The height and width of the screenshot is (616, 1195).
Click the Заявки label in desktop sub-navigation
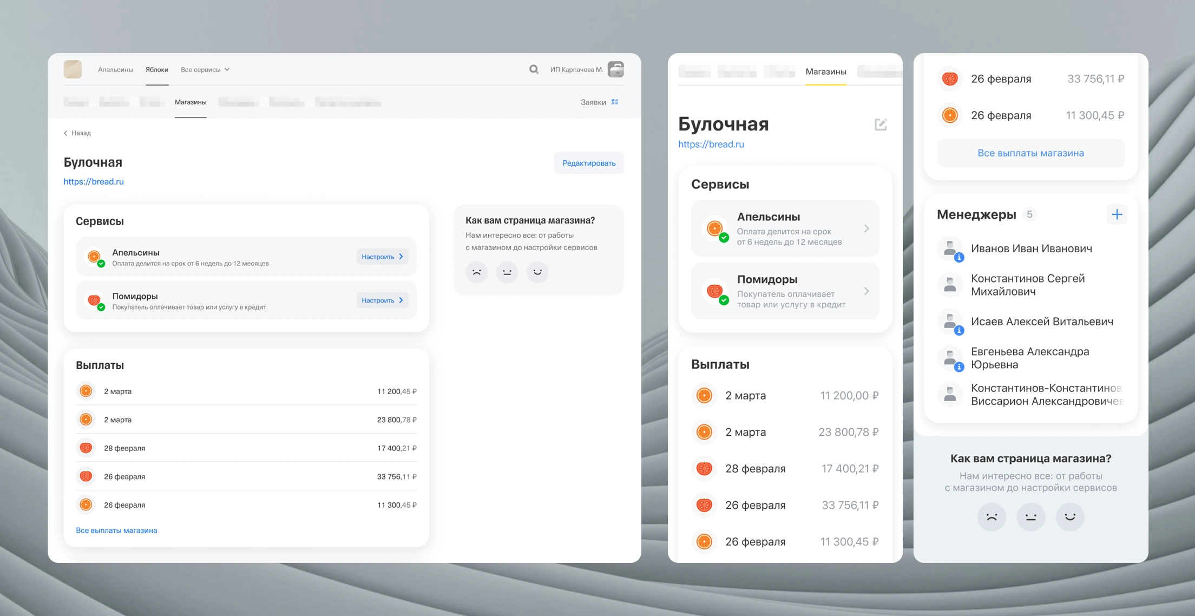(x=593, y=102)
